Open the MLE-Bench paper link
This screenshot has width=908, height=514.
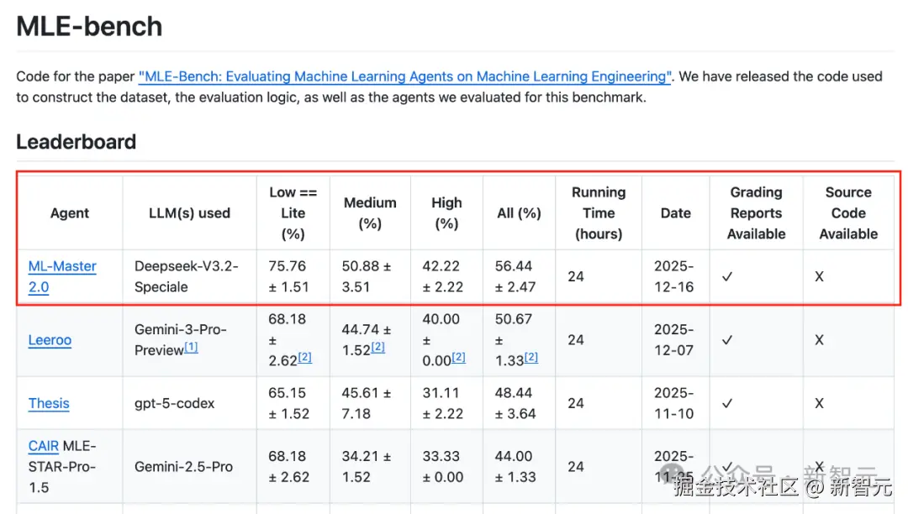(x=404, y=76)
